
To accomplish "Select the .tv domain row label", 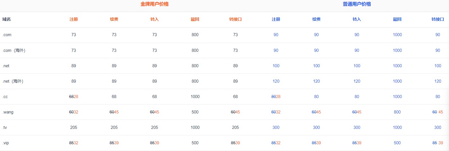I will (x=5, y=127).
